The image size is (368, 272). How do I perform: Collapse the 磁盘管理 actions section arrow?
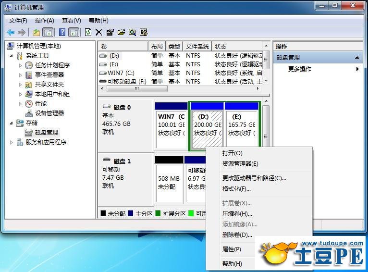pos(357,58)
